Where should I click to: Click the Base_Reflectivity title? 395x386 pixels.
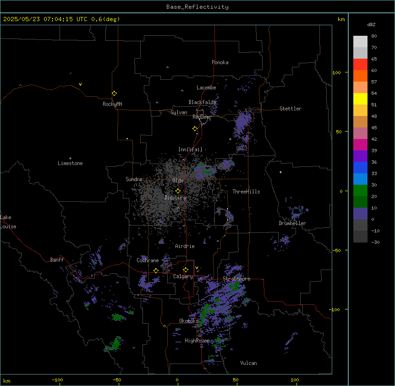(x=197, y=7)
